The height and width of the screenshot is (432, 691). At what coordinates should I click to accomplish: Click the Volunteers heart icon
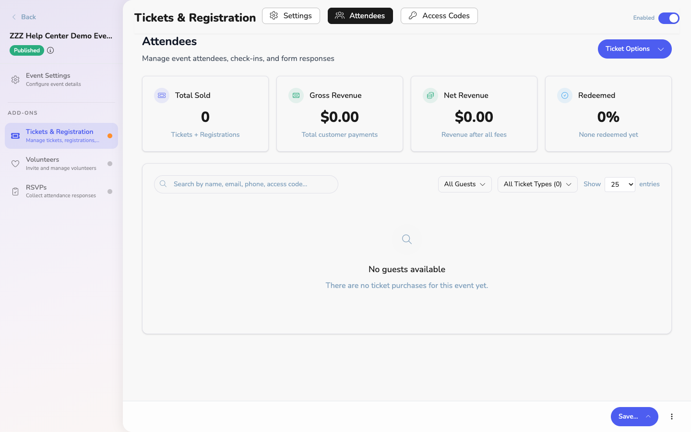pyautogui.click(x=15, y=164)
